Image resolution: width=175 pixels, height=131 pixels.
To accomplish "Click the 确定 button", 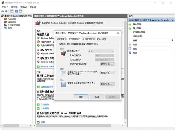I will [x=81, y=97].
